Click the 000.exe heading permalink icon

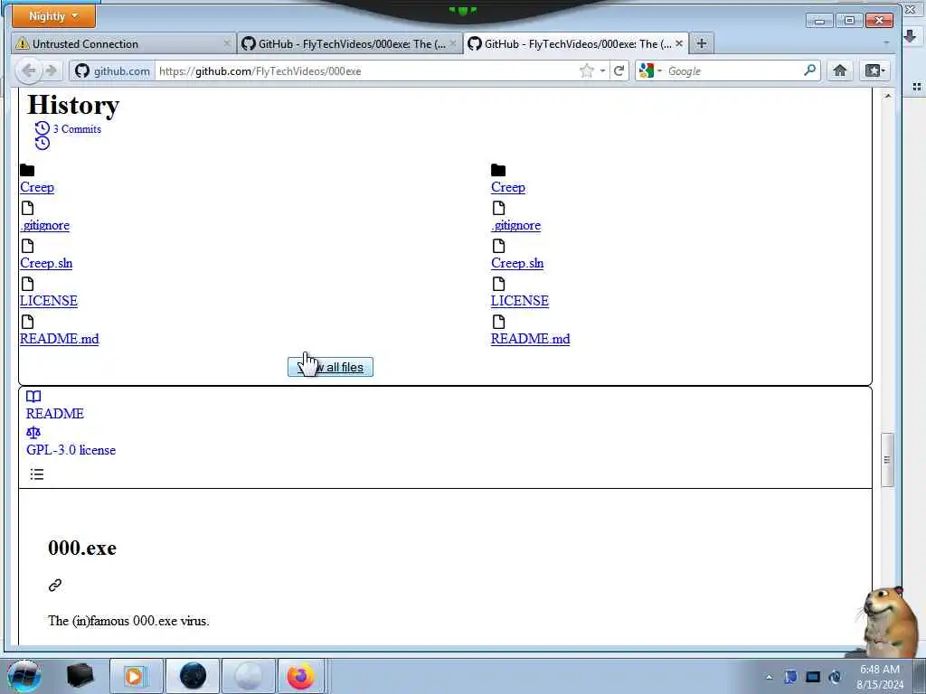(55, 585)
